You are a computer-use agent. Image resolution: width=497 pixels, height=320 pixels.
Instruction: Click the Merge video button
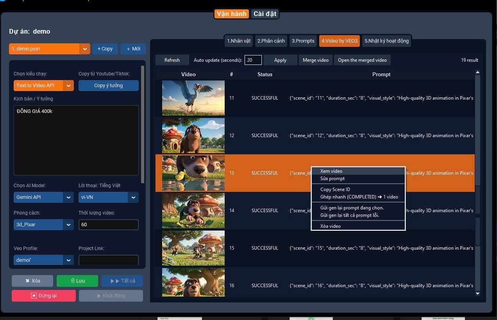pos(315,60)
